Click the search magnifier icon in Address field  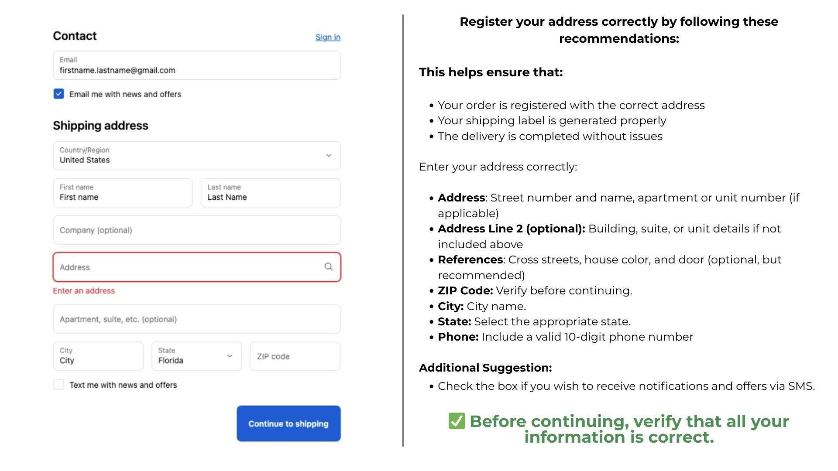pyautogui.click(x=328, y=267)
